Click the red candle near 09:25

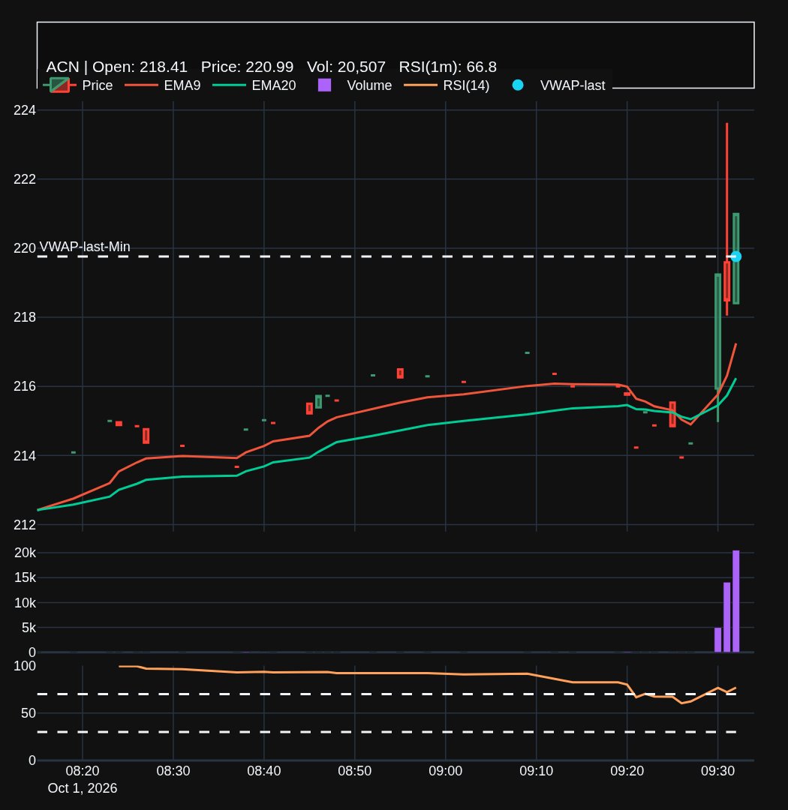(672, 414)
